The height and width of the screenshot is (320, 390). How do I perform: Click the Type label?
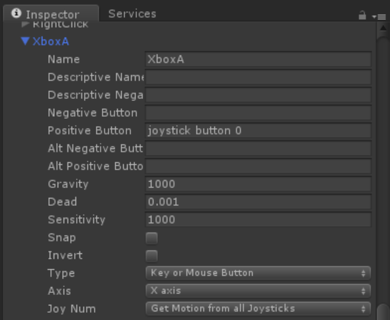[61, 274]
